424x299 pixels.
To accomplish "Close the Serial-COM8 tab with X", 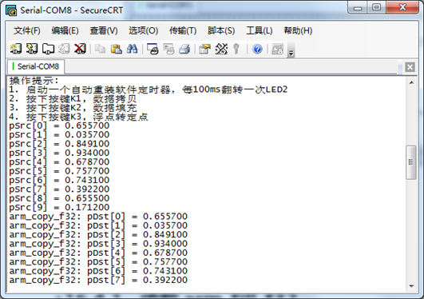I will 410,67.
